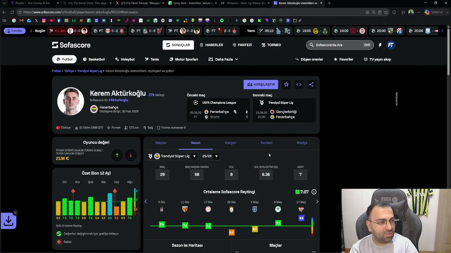Click the Trendyol Süper Lig breadcrumb link
The image size is (451, 253).
[x=89, y=71]
